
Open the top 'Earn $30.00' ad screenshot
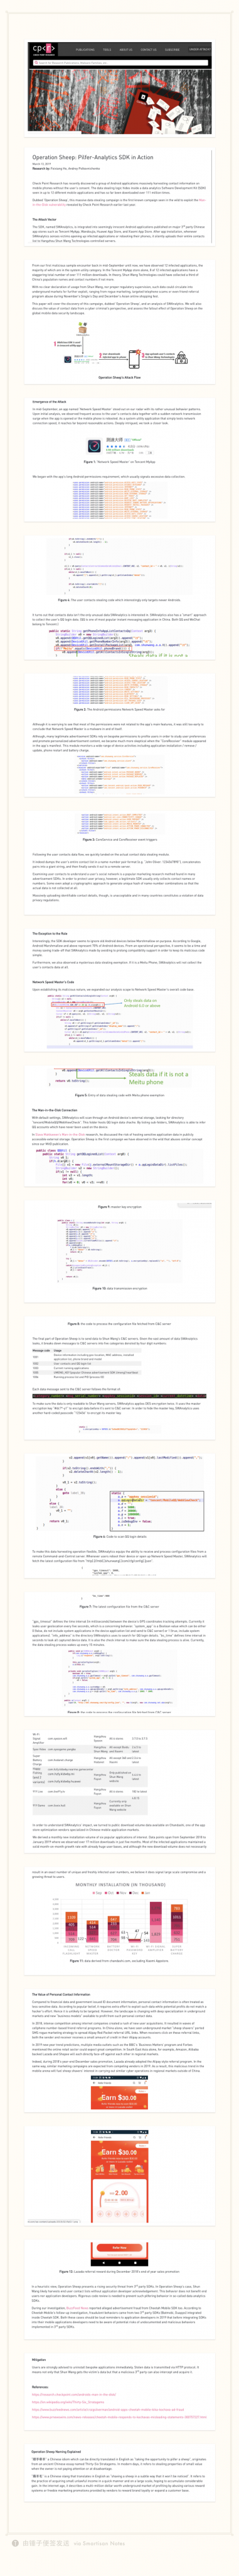tap(119, 2092)
